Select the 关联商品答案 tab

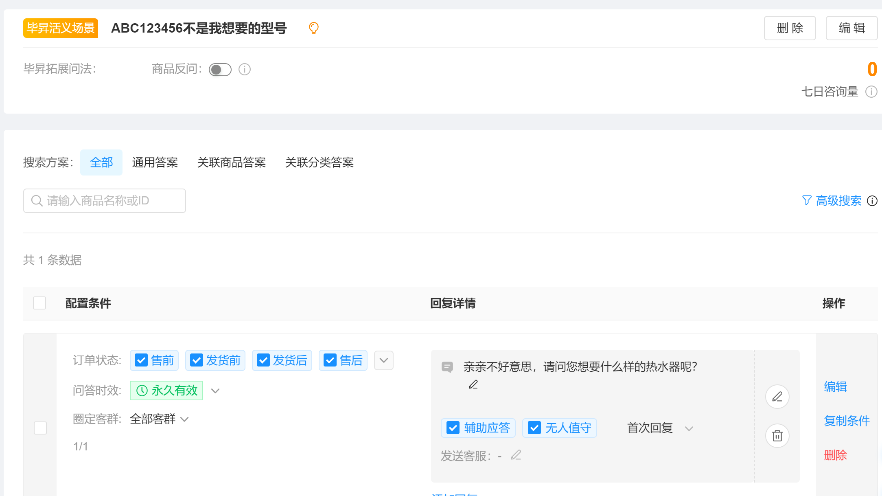point(232,162)
